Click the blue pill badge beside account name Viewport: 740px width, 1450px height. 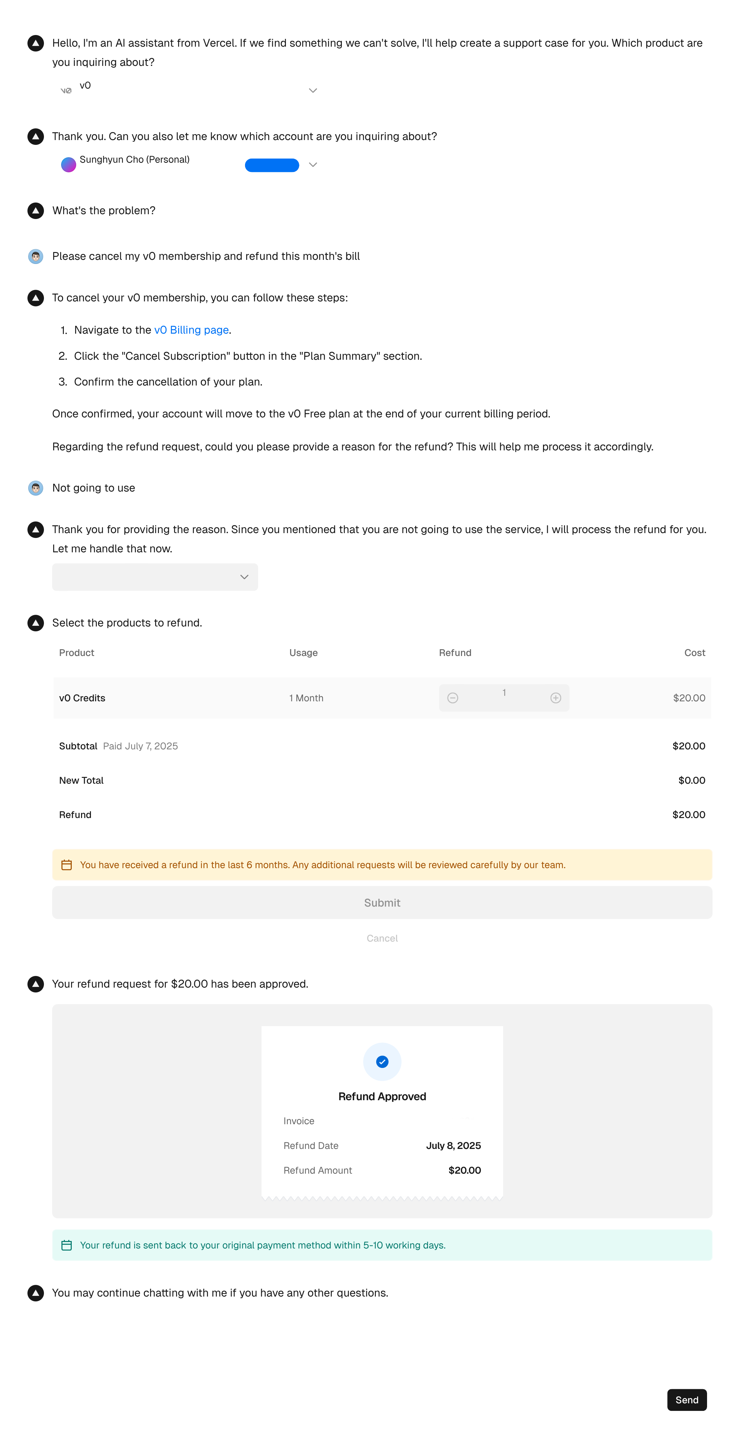pyautogui.click(x=272, y=165)
